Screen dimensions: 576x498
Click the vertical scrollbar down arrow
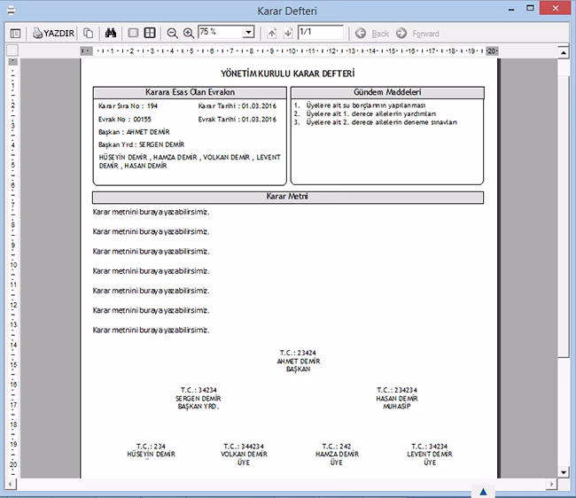[563, 472]
